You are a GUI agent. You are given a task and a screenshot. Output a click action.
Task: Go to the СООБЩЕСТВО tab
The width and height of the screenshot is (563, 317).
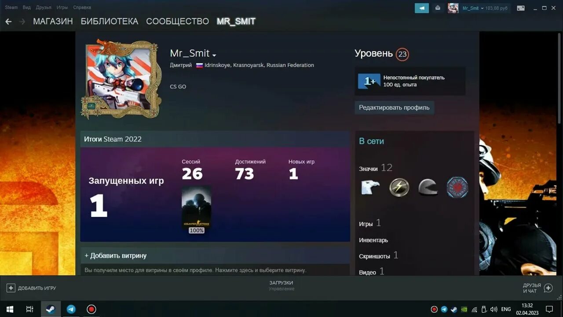pos(177,21)
